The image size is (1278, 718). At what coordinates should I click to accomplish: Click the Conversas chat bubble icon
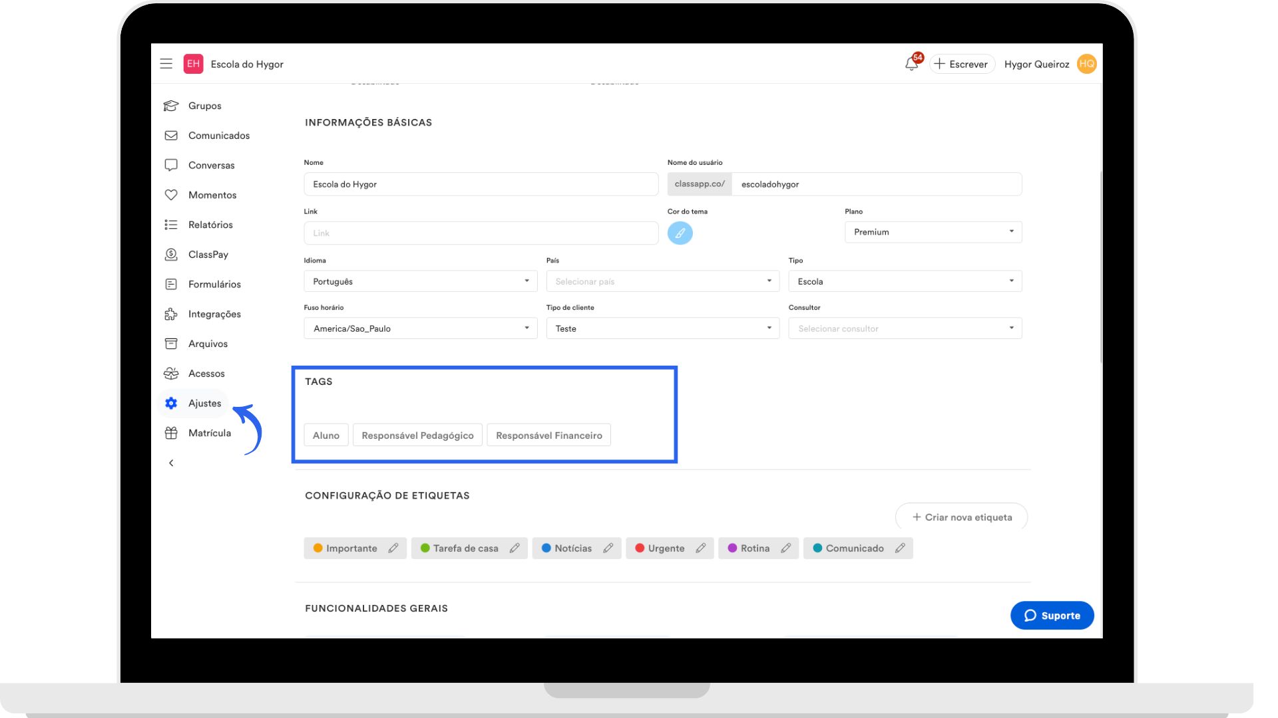171,165
